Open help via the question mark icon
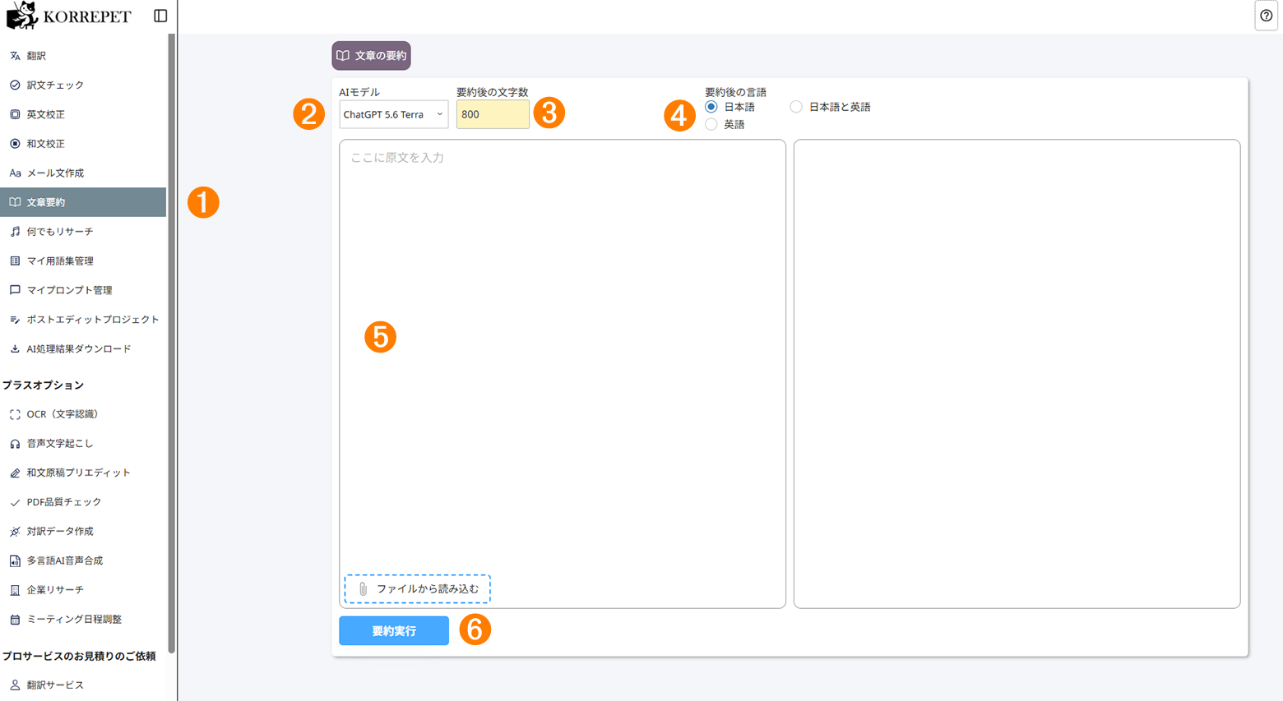This screenshot has height=701, width=1283. pyautogui.click(x=1266, y=16)
